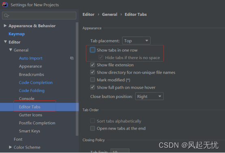Open the Tab placement dropdown
Viewport: 225px width, 153px height.
coord(136,40)
